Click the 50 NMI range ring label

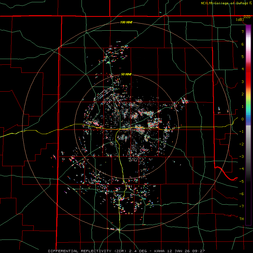click(x=126, y=74)
